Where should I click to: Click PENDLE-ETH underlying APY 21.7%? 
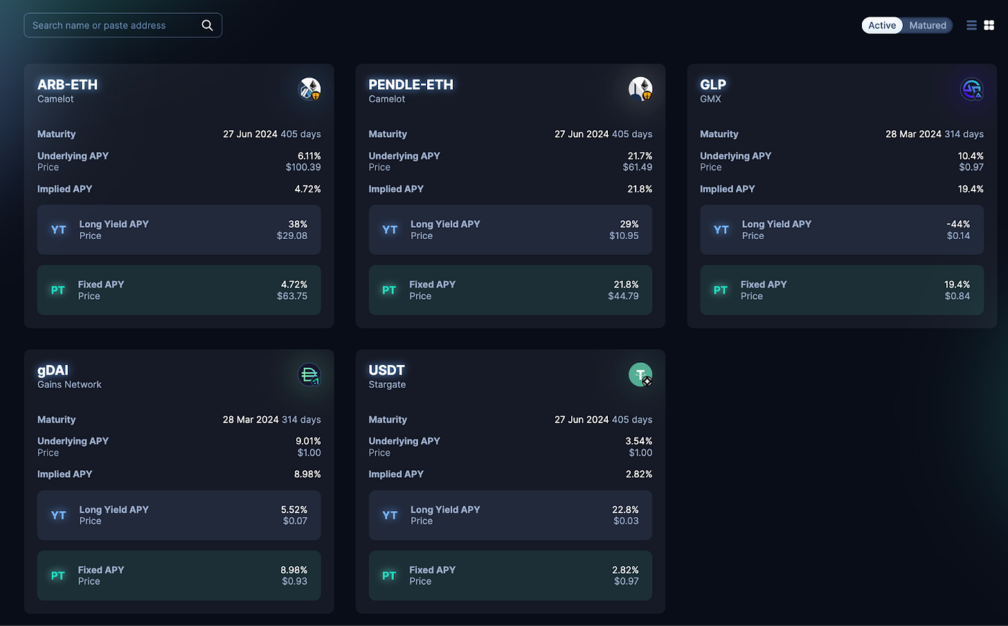click(x=640, y=156)
